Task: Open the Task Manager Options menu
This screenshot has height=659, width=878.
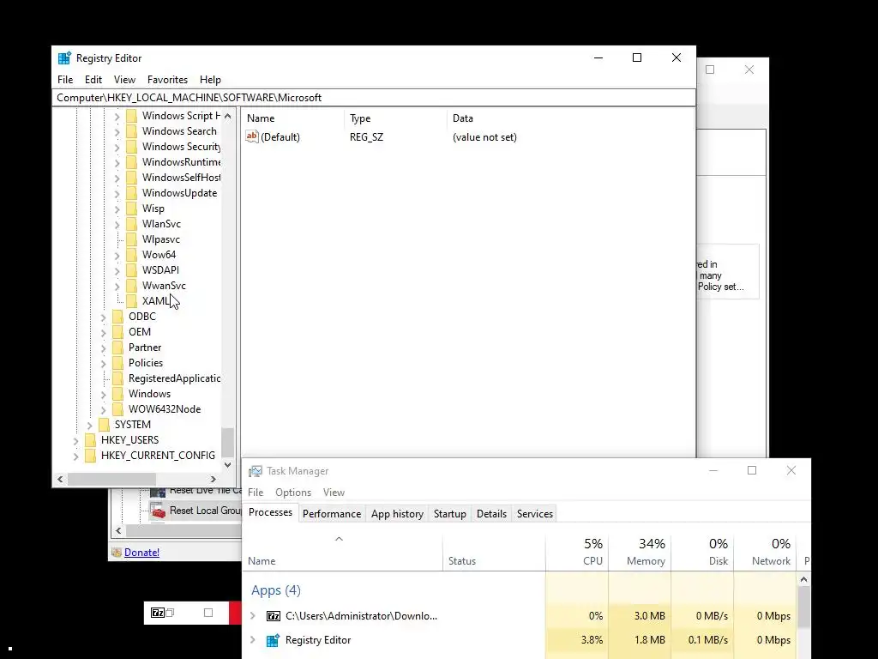Action: pos(293,493)
